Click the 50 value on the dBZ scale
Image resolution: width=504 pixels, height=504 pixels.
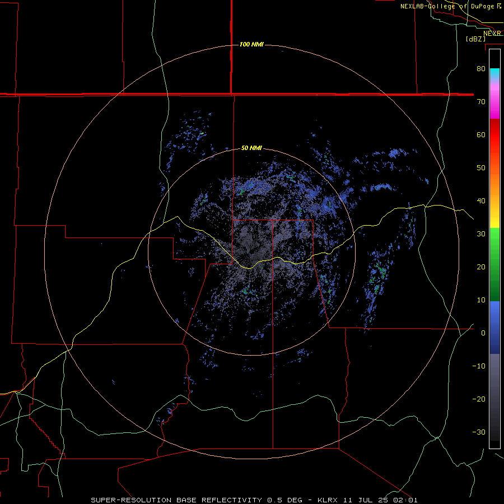481,168
